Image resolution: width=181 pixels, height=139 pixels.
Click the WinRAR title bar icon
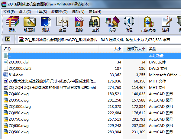[4, 4]
